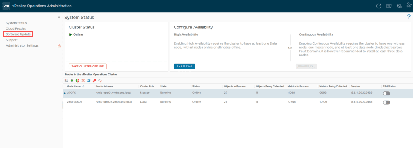Viewport: 413px width, 148px height.
Task: Open Software Update in the sidebar
Action: [18, 34]
